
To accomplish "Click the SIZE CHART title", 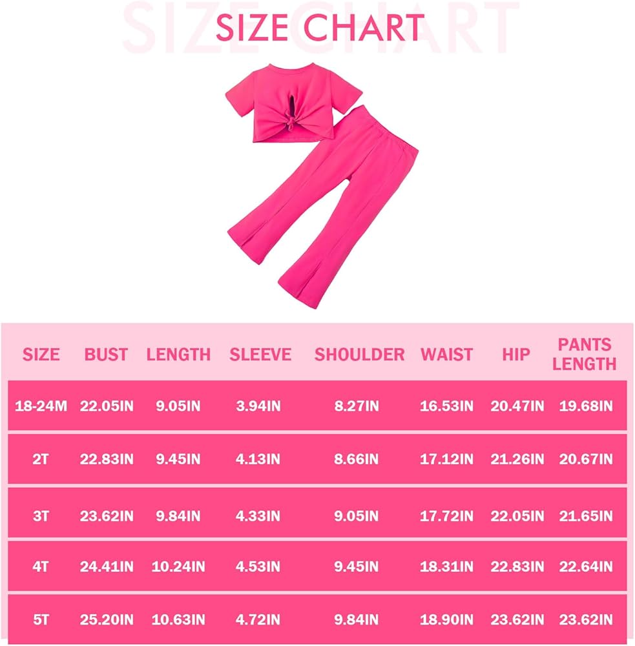I will point(320,27).
